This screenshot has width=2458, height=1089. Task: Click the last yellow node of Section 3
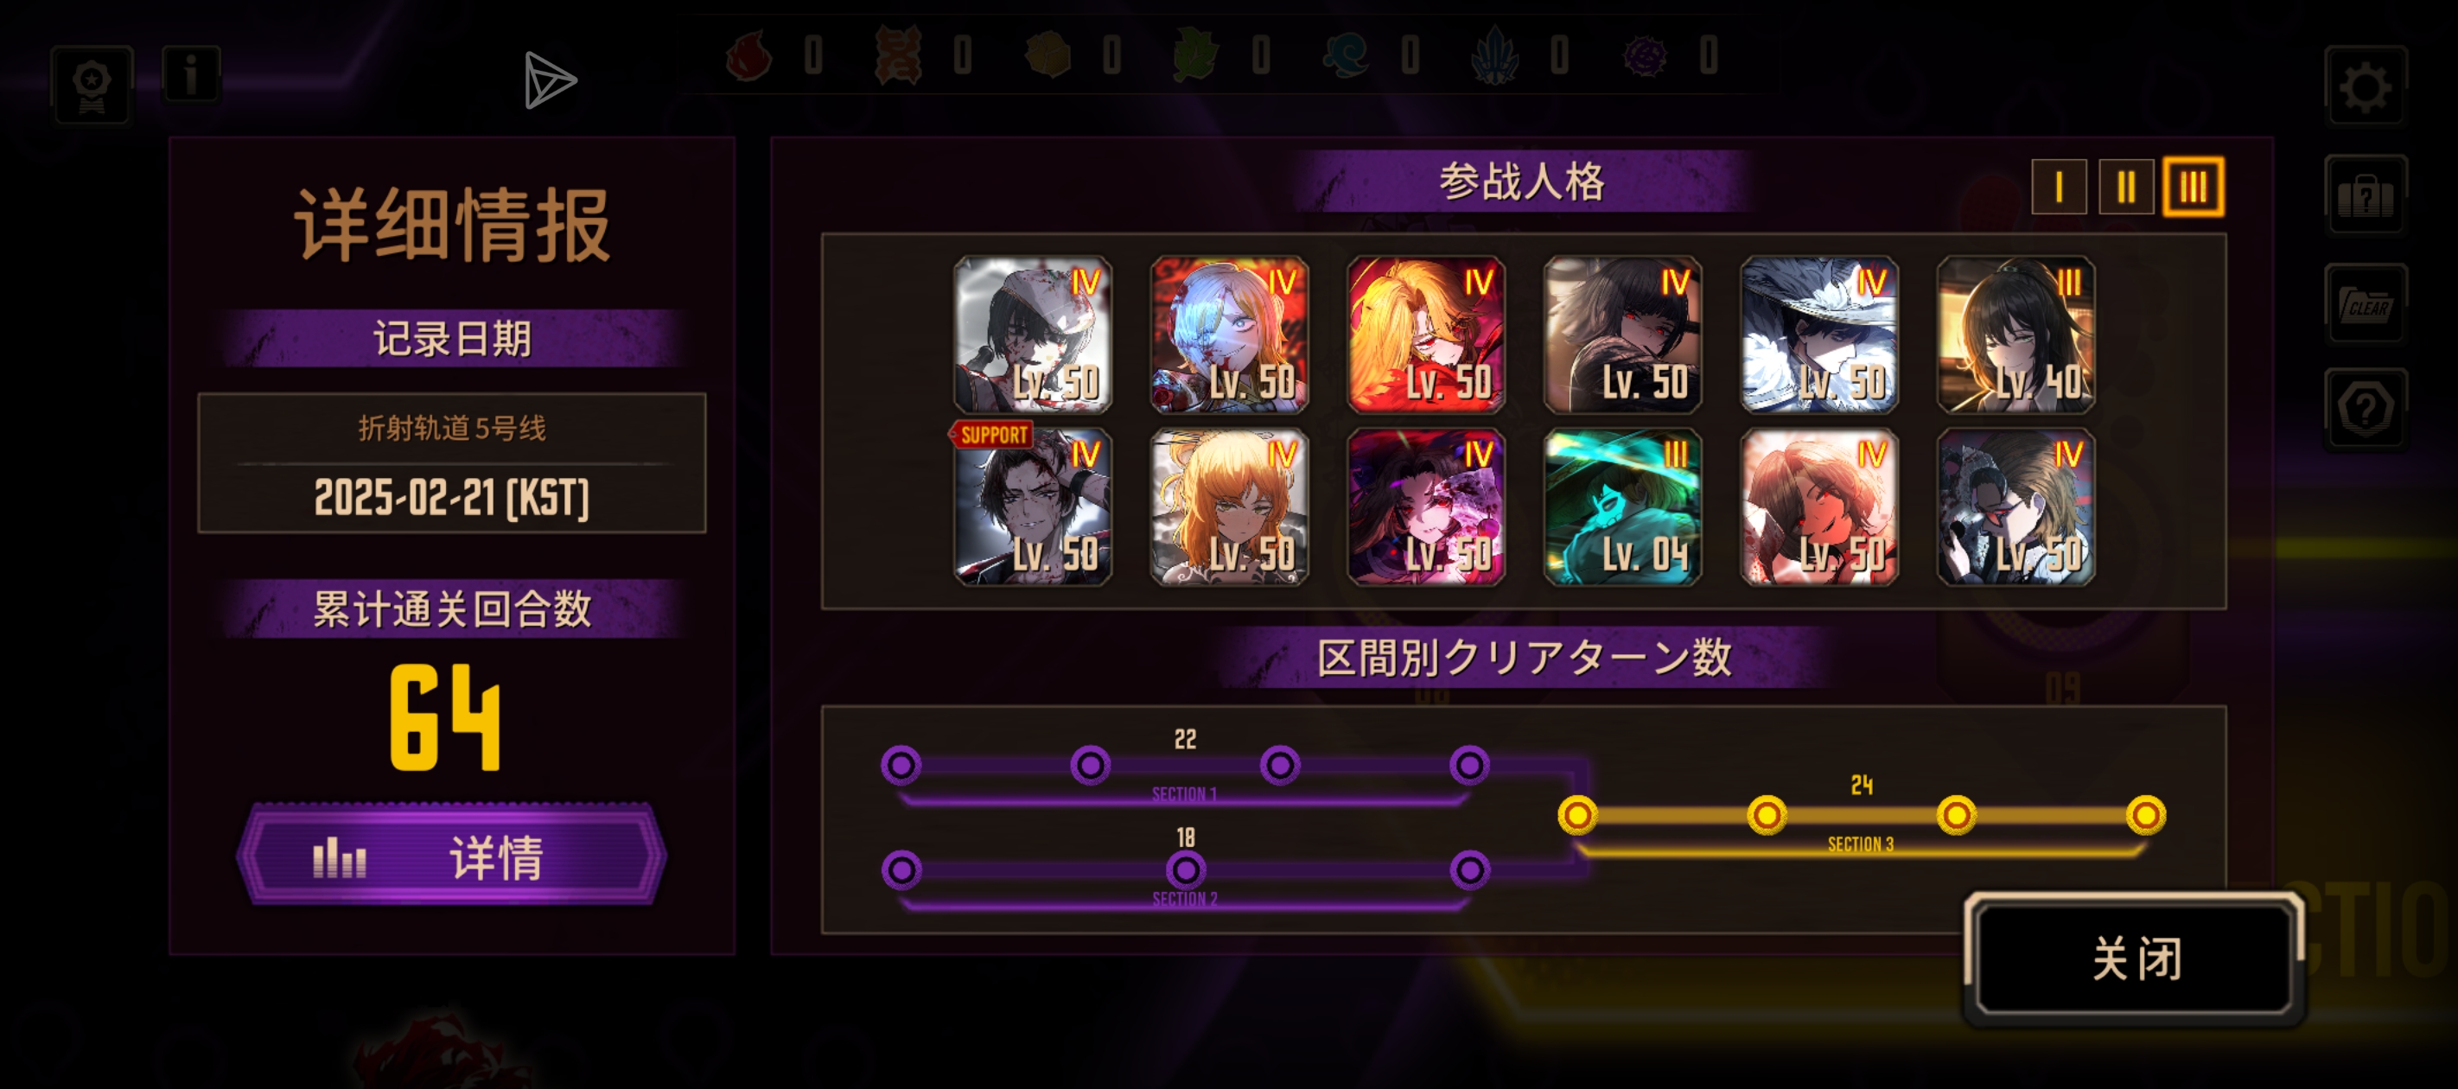pos(2145,815)
